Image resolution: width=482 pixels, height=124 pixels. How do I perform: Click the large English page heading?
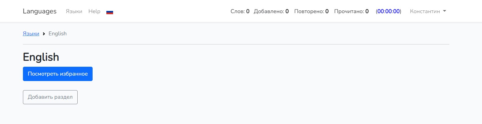[x=41, y=57]
